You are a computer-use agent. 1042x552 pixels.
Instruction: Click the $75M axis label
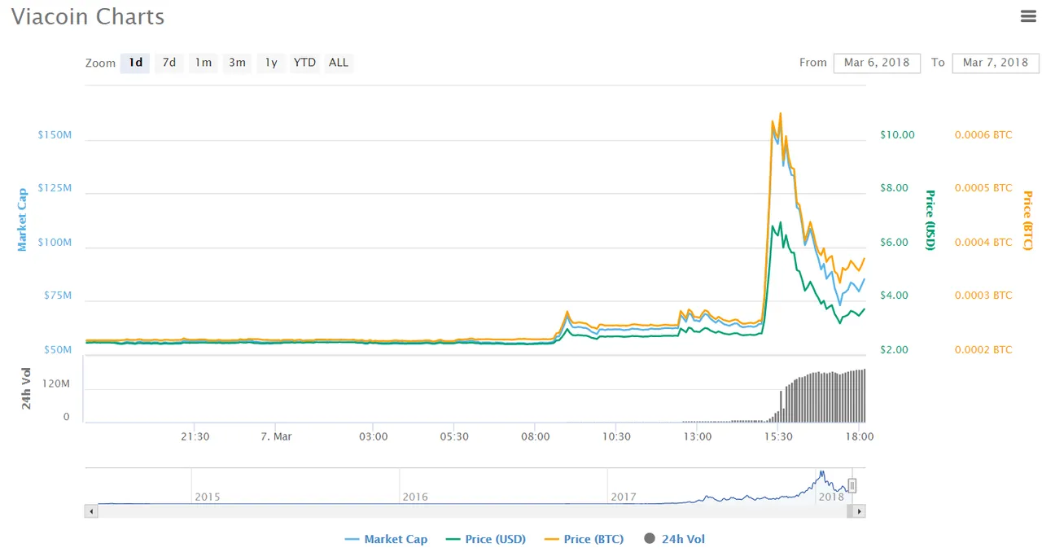(57, 296)
